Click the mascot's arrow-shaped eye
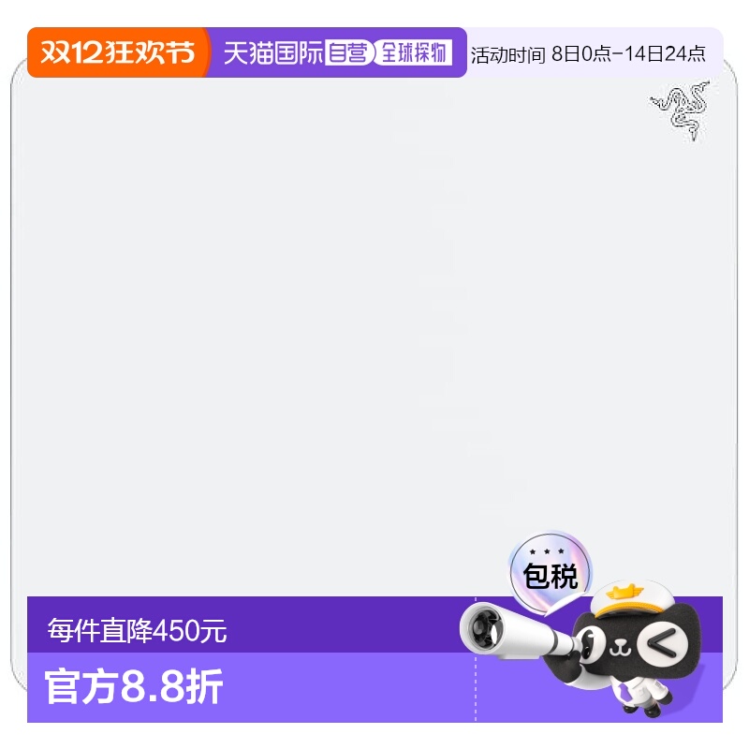749x749 pixels. [x=663, y=643]
